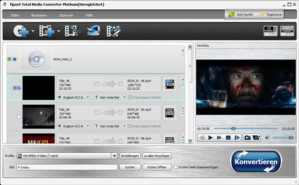Open the Bearbeiten menu
This screenshot has height=185, width=299.
coord(39,15)
